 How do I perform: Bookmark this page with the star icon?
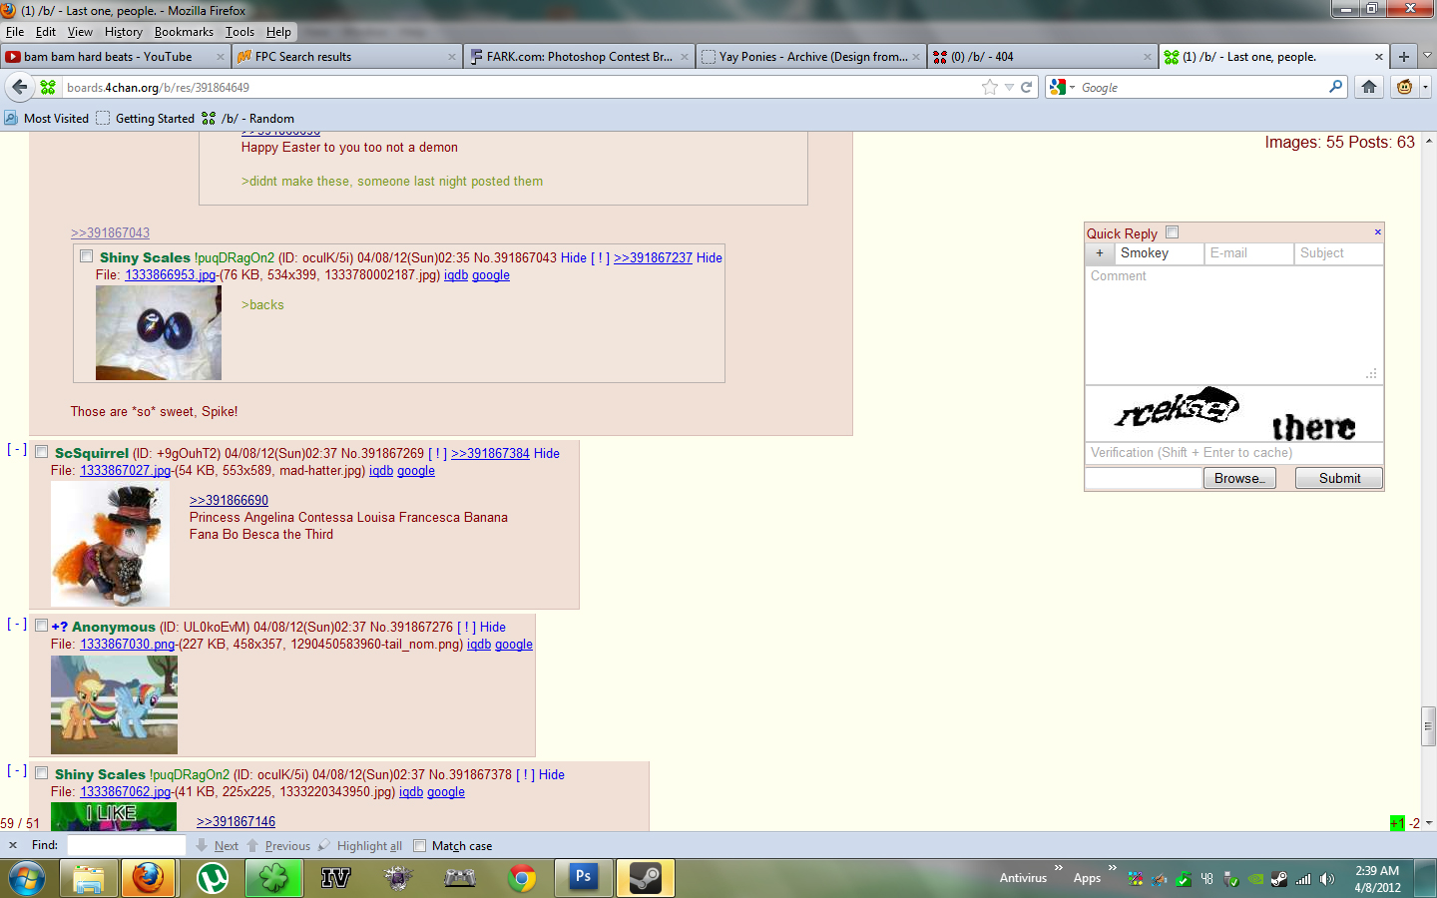click(x=990, y=87)
